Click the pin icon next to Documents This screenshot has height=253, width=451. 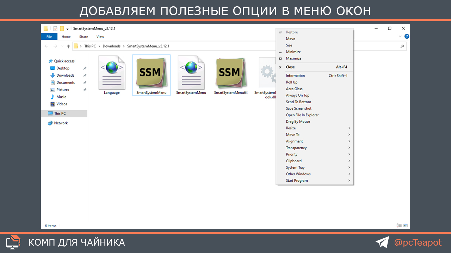point(85,83)
